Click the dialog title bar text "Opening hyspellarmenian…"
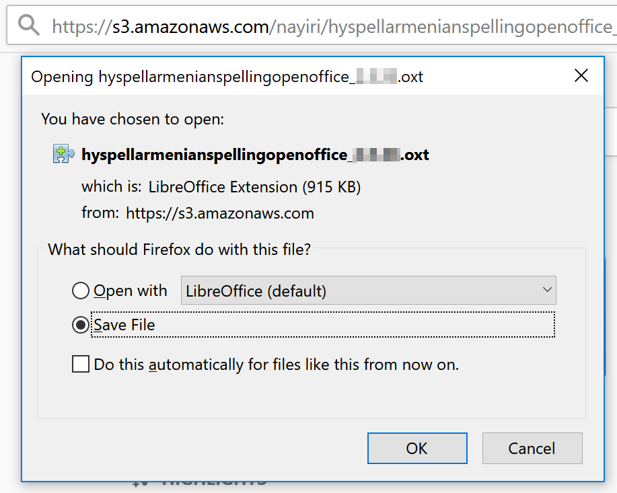617x493 pixels. [x=188, y=77]
